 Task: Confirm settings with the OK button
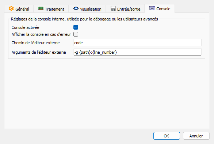pos(167,136)
